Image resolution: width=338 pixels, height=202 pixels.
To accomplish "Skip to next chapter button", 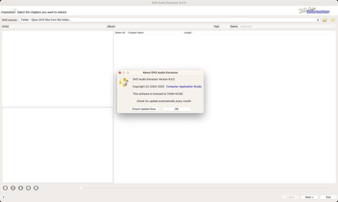I will point(36,188).
